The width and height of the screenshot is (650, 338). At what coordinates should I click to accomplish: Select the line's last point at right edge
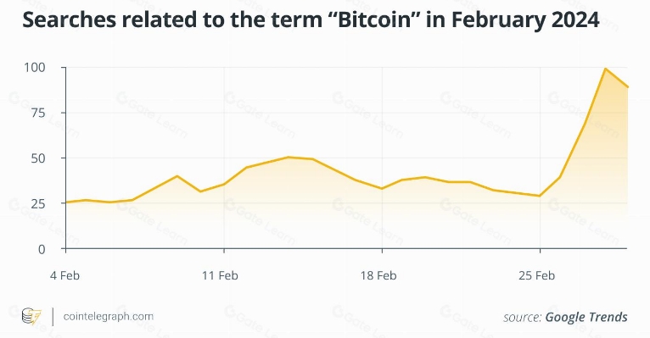tap(627, 87)
